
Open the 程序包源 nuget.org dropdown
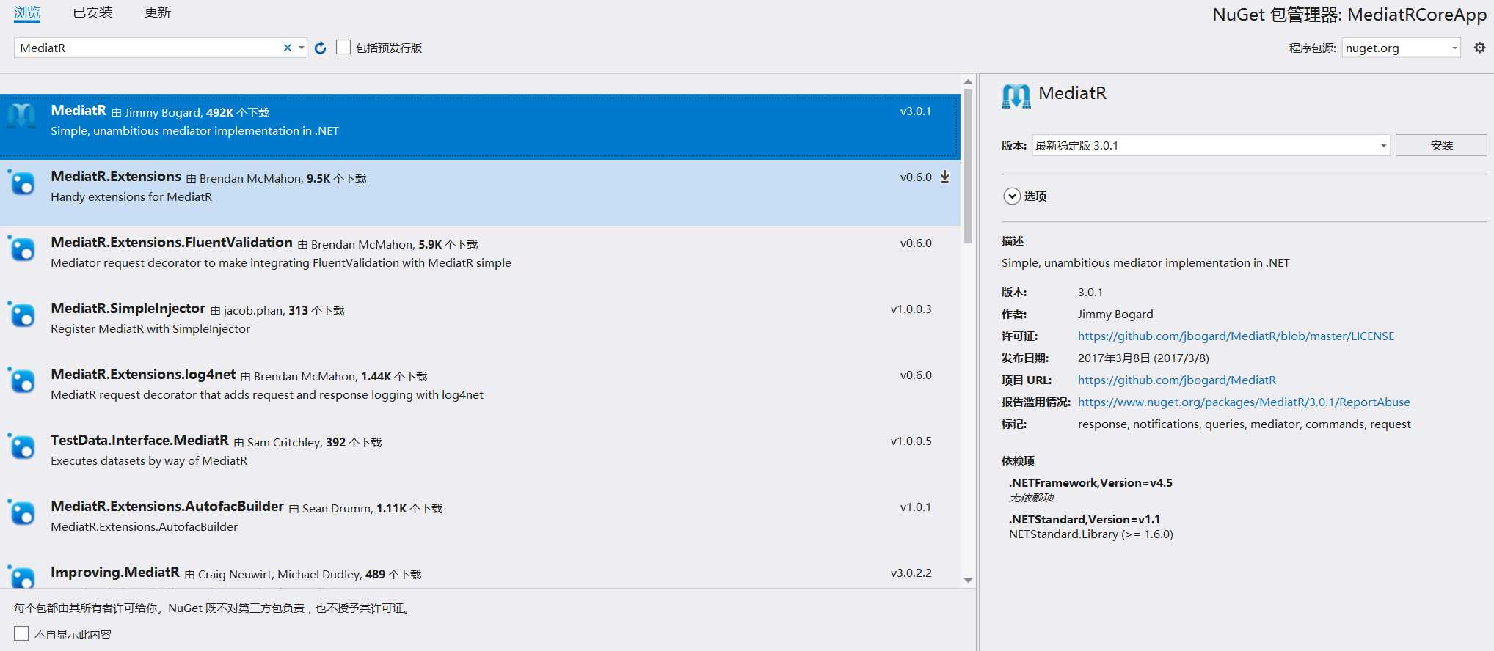click(x=1401, y=48)
